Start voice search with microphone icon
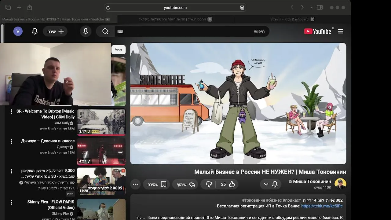The image size is (391, 220). click(x=86, y=31)
